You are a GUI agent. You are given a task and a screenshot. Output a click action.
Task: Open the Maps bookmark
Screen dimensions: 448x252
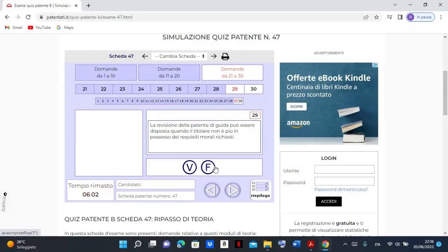[65, 27]
